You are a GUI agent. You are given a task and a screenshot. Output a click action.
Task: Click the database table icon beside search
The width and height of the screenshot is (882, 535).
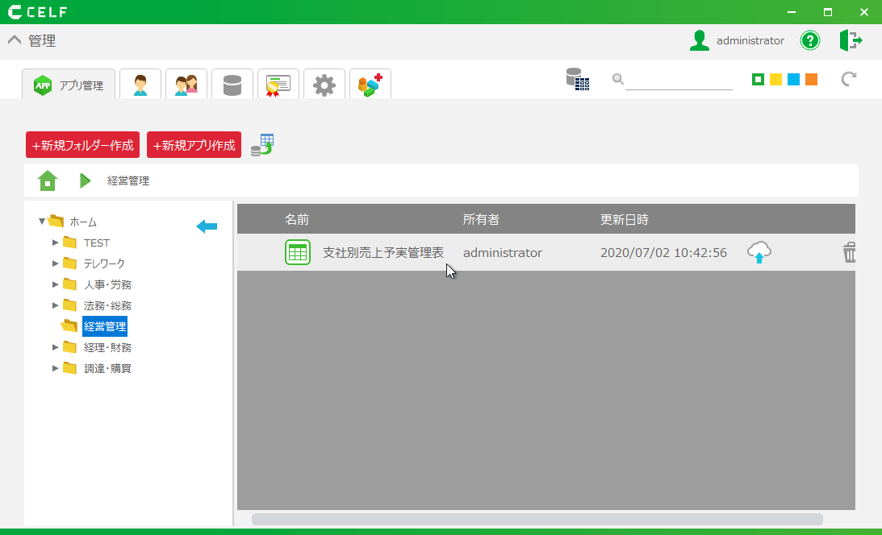(x=577, y=79)
